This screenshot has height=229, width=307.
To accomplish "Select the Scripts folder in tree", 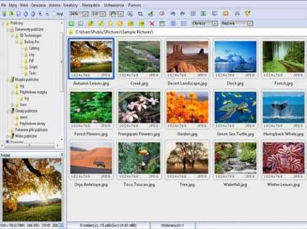I will tap(33, 67).
